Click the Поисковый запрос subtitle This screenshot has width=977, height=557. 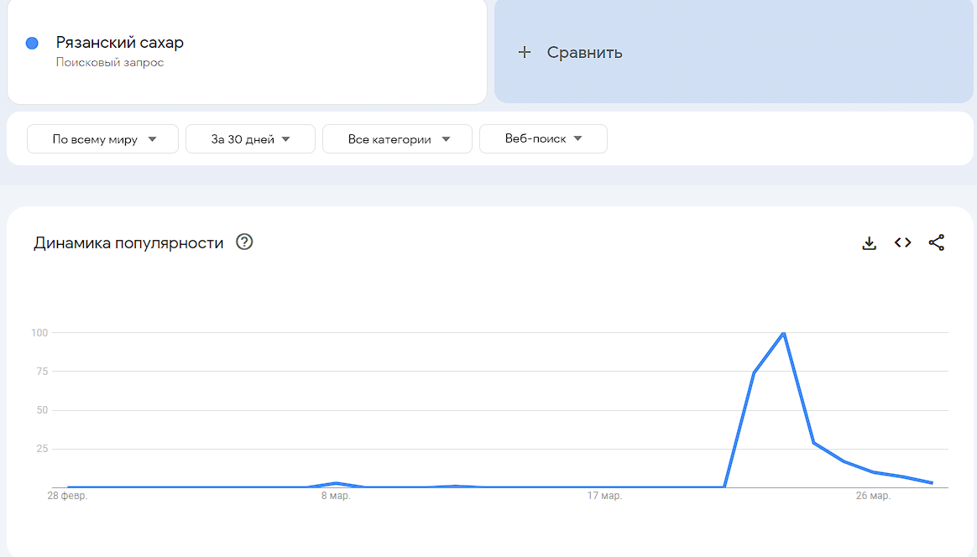coord(110,63)
